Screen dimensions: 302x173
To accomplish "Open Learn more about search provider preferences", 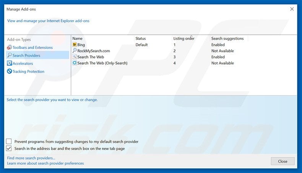I will [45, 163].
